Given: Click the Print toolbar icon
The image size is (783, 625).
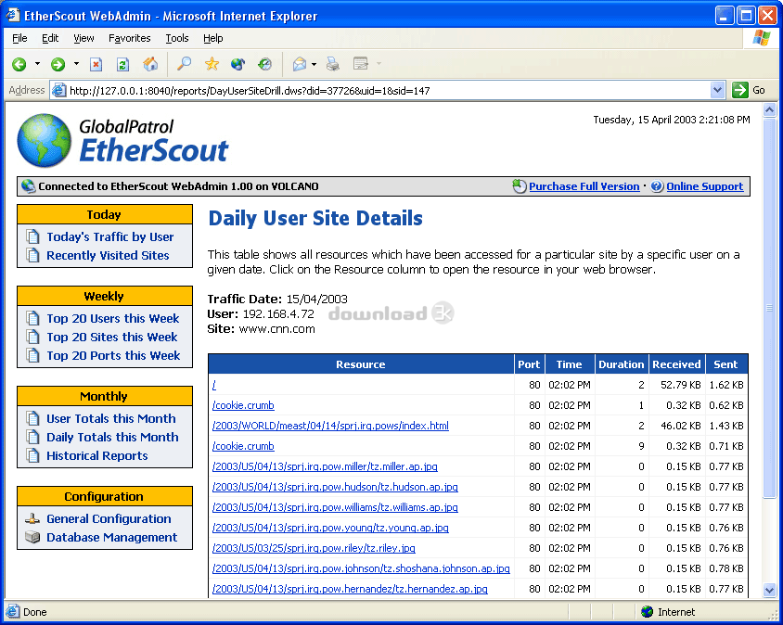Looking at the screenshot, I should click(332, 64).
